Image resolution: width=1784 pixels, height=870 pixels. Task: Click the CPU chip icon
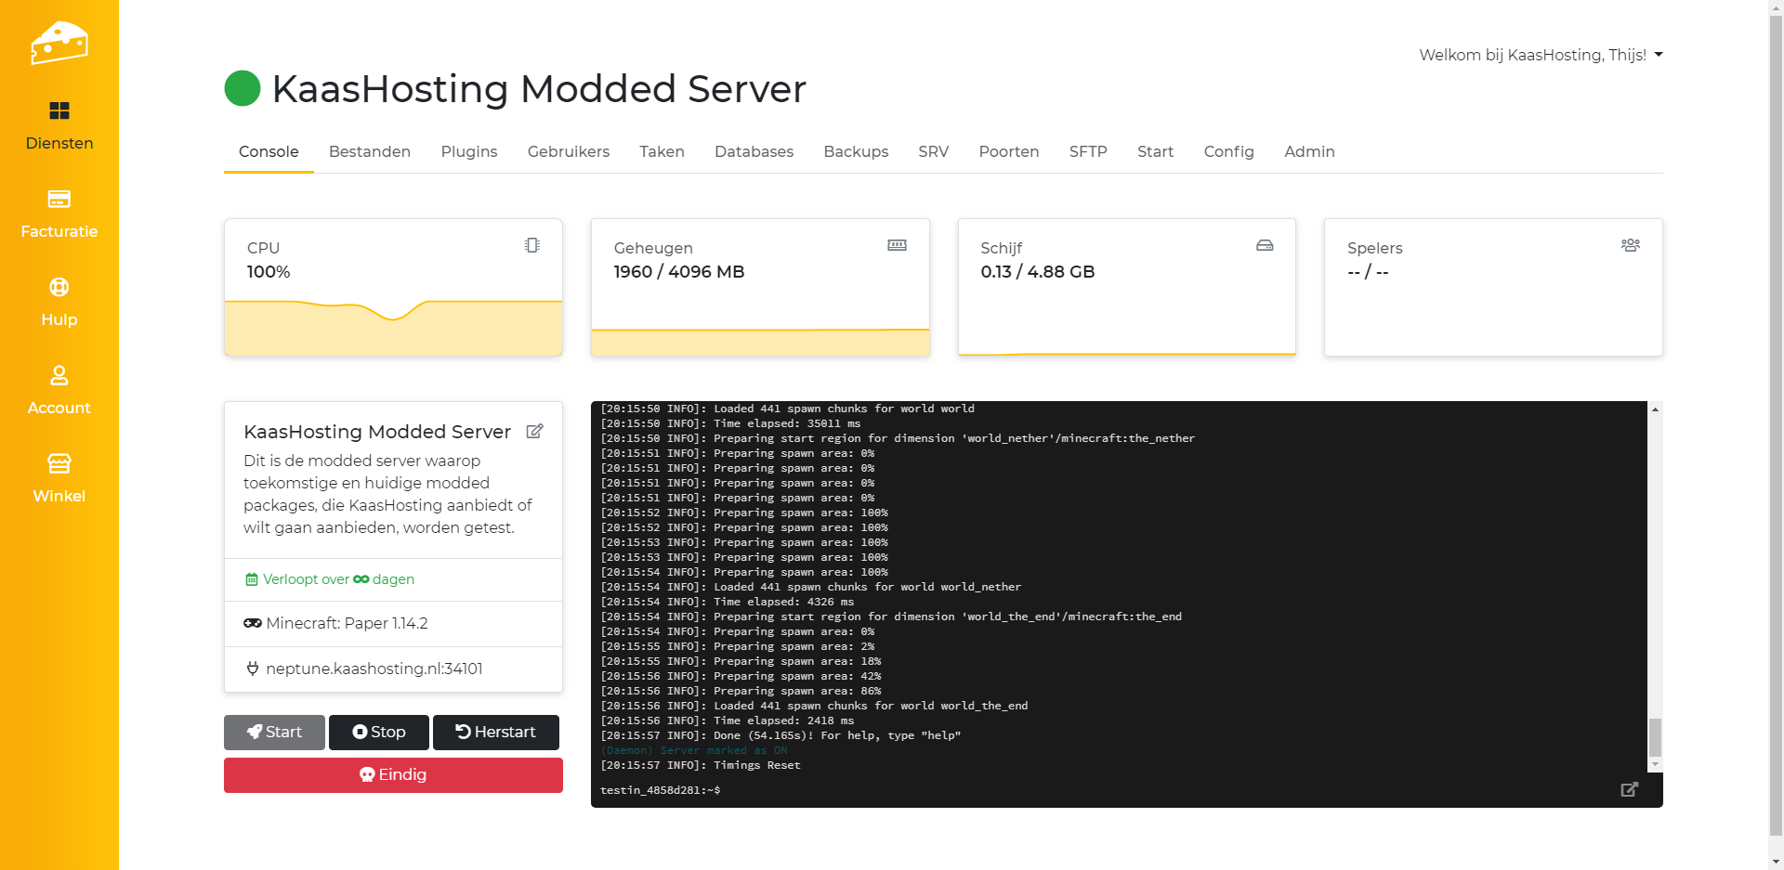pos(531,245)
